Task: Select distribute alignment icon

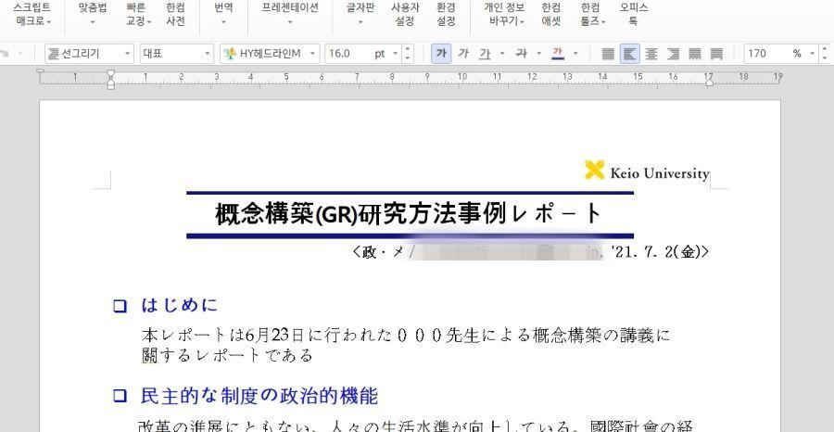Action: 693,54
